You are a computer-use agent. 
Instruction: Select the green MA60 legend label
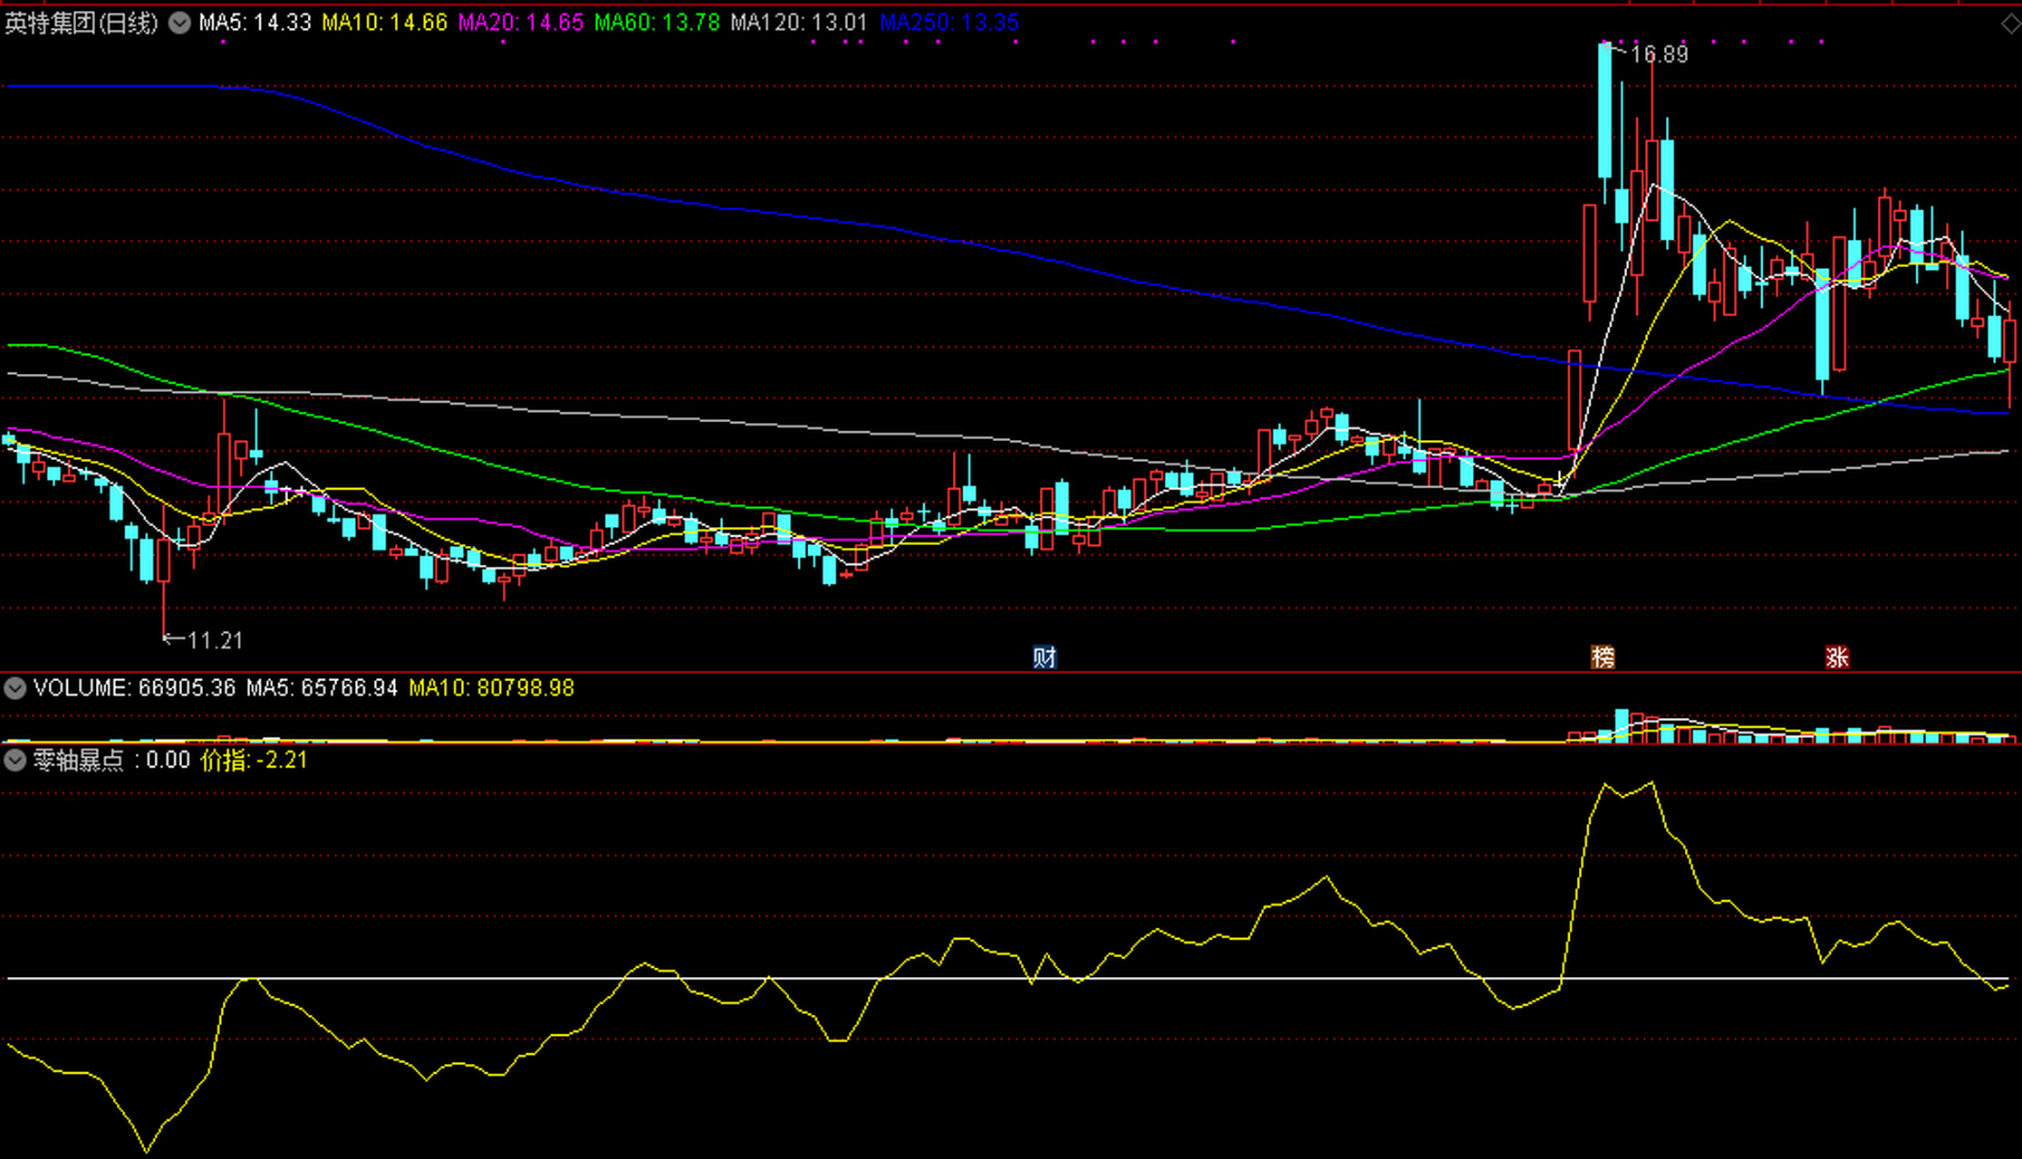coord(656,23)
